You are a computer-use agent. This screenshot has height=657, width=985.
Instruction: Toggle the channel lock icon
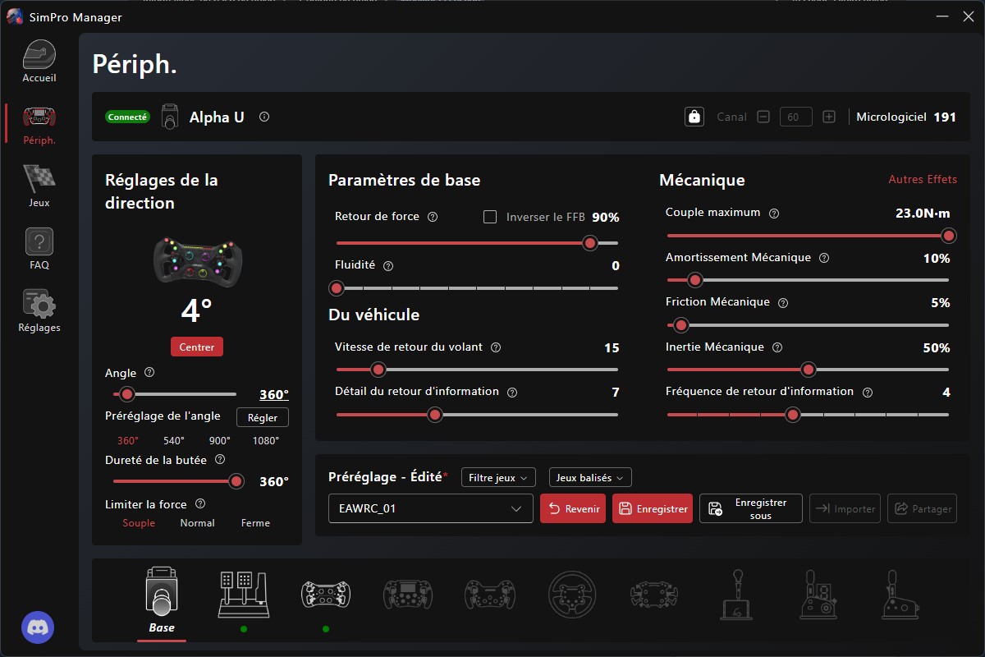tap(694, 117)
